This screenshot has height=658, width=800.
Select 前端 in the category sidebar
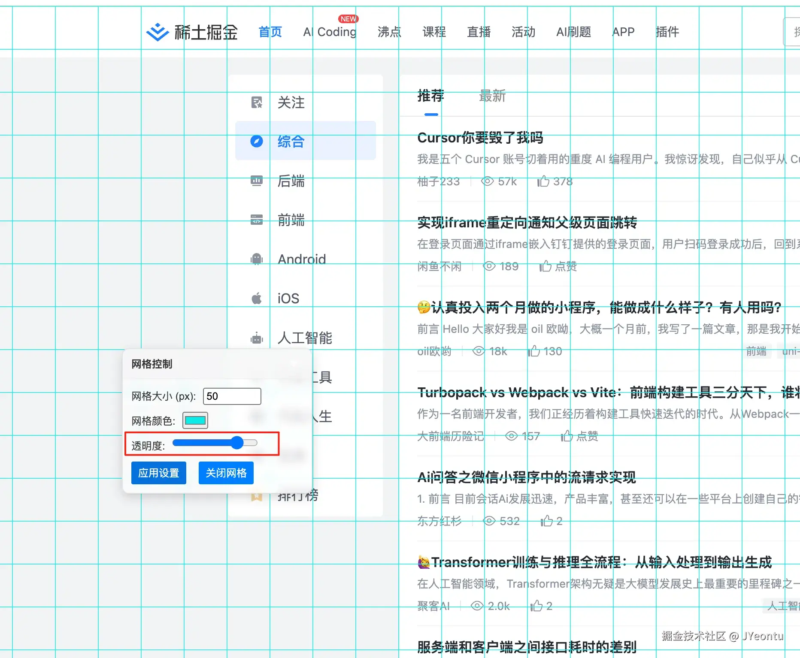306,220
